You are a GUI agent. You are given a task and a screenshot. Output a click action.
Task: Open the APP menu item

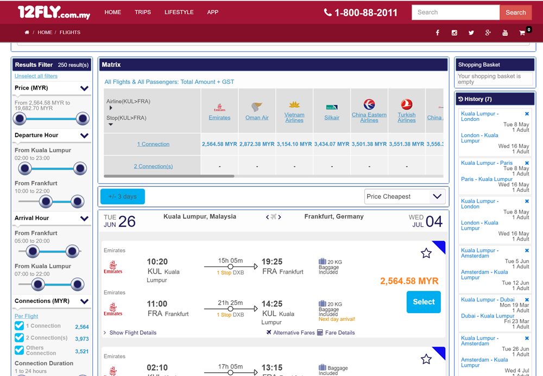tap(213, 12)
